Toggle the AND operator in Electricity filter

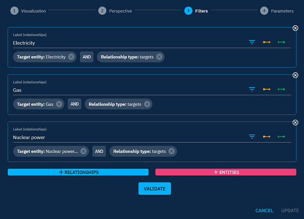pyautogui.click(x=86, y=57)
